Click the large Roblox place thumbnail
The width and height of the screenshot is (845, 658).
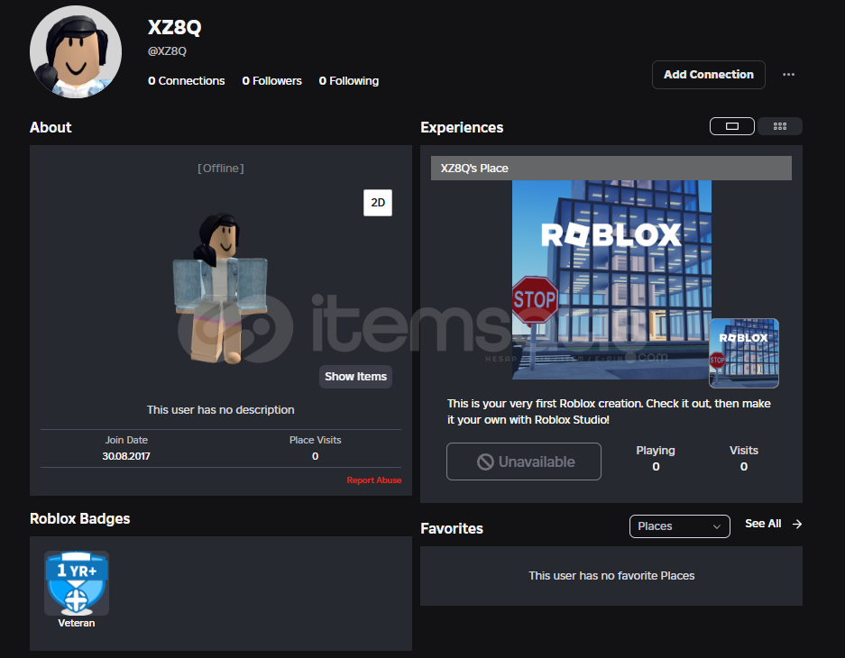[x=611, y=279]
